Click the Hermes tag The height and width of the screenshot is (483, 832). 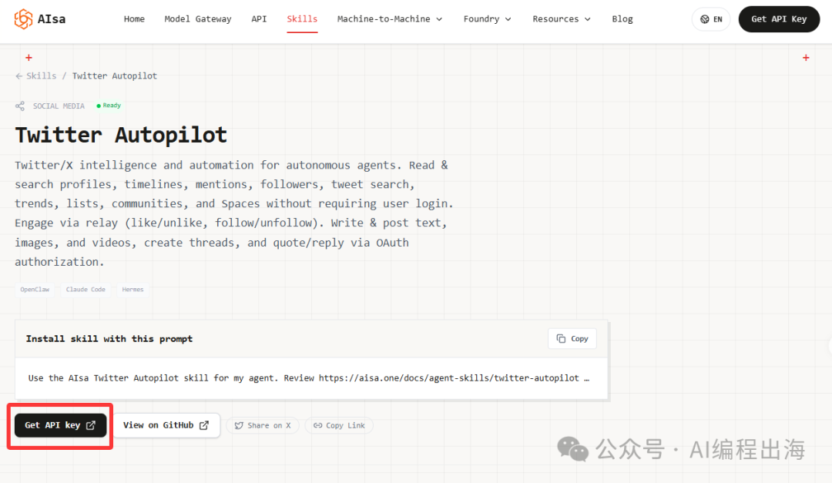[x=133, y=290]
